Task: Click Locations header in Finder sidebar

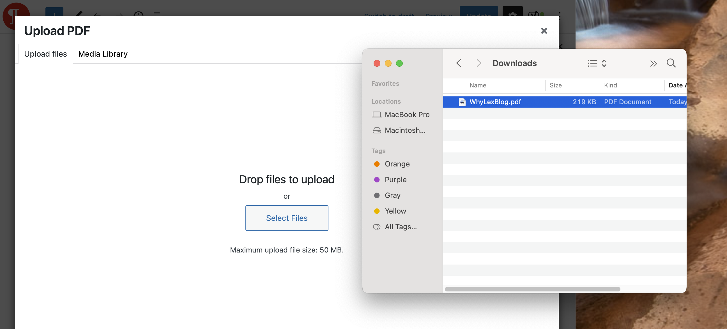Action: (386, 101)
